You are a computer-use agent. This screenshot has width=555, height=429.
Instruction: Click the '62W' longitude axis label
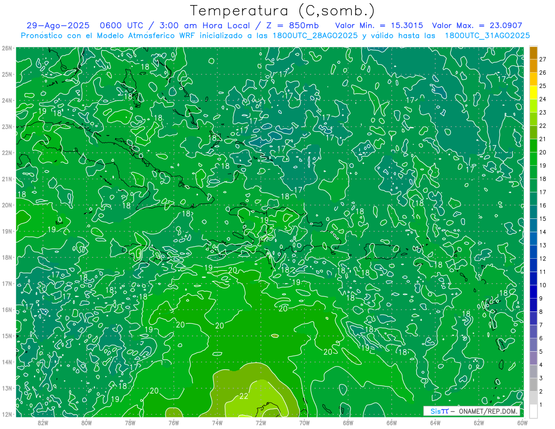coord(479,423)
